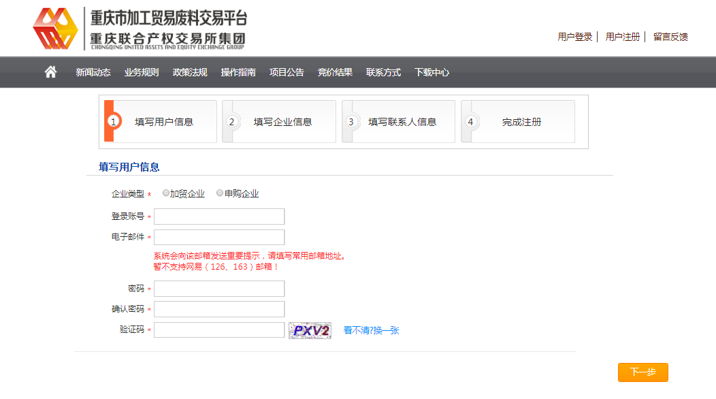The image size is (716, 399).
Task: Click the 电子邮件 input field
Action: coord(219,237)
